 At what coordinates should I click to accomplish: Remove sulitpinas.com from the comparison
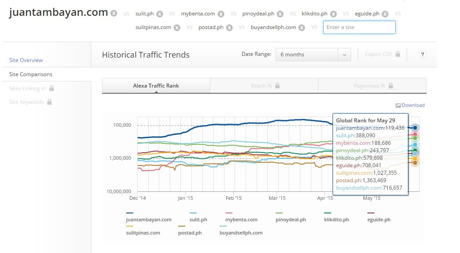pos(177,28)
